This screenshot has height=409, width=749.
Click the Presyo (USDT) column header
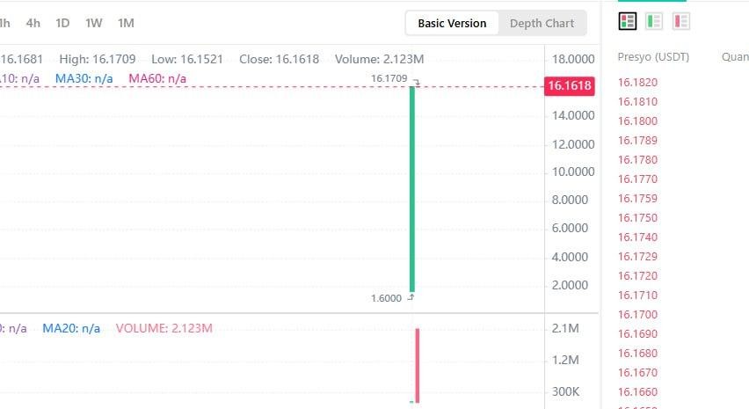tap(654, 57)
